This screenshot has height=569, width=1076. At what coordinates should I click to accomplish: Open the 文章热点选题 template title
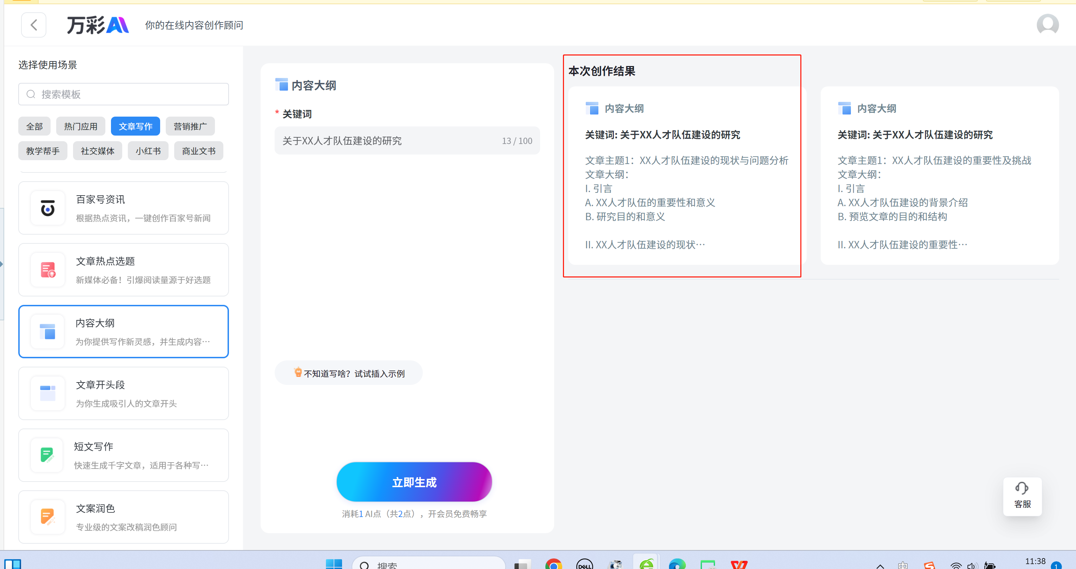point(105,261)
